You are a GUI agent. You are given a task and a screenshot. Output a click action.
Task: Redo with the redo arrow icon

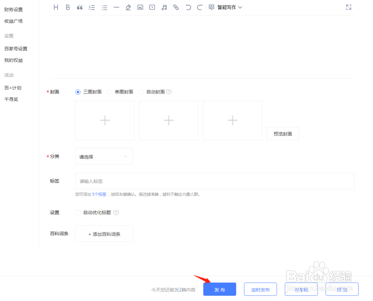(x=200, y=7)
